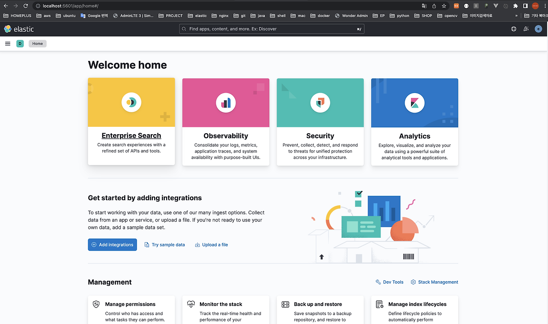Screen dimensions: 548x324
Task: Click the elastic logo in header
Action: click(x=19, y=29)
